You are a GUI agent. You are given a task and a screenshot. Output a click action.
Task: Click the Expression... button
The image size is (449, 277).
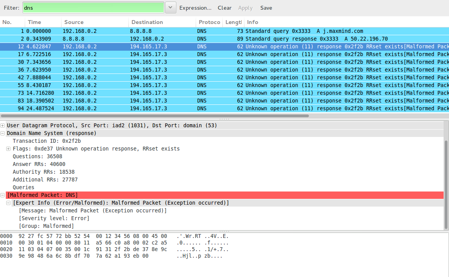click(x=195, y=7)
